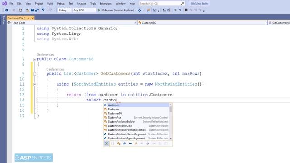Open the Window menu
Image resolution: width=290 pixels, height=163 pixels.
coord(121,4)
